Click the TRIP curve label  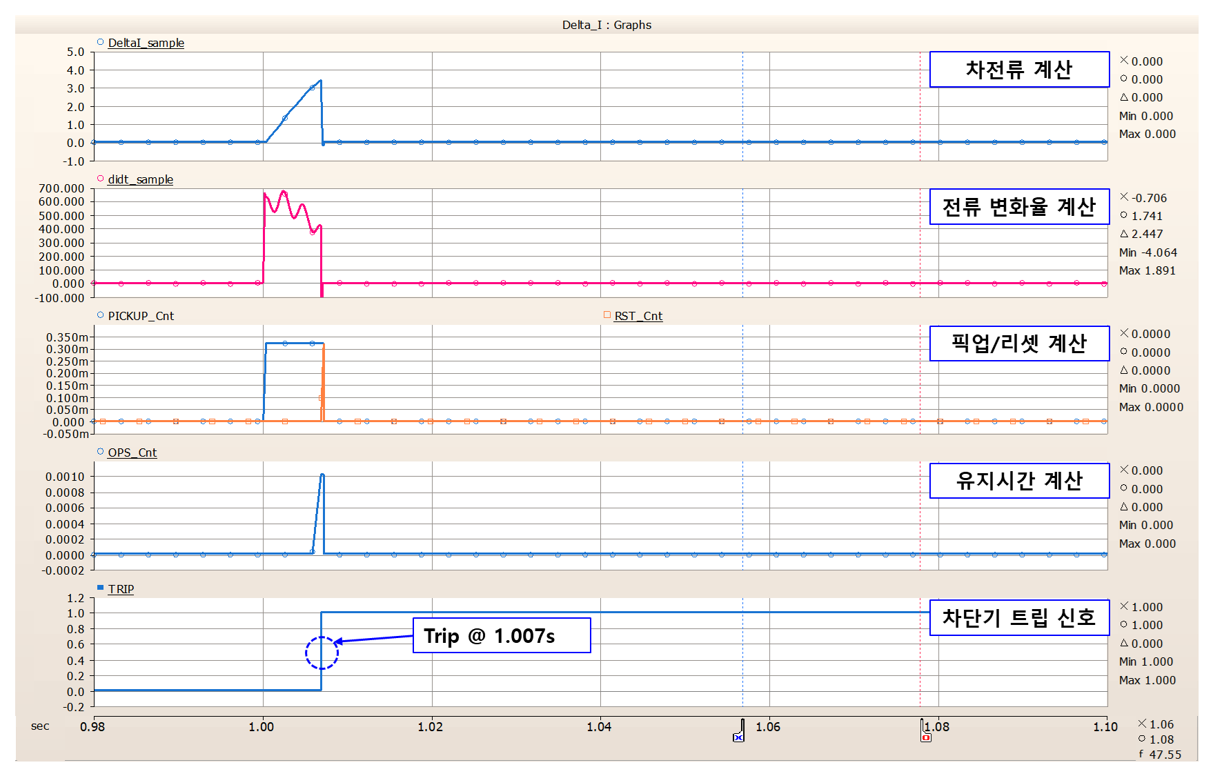[x=121, y=589]
